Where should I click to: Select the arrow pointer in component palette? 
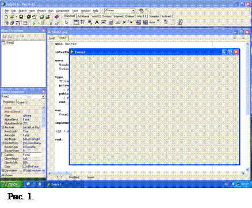pyautogui.click(x=66, y=22)
